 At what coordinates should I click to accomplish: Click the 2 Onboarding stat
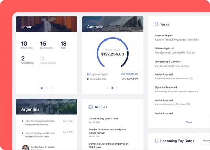click(27, 60)
